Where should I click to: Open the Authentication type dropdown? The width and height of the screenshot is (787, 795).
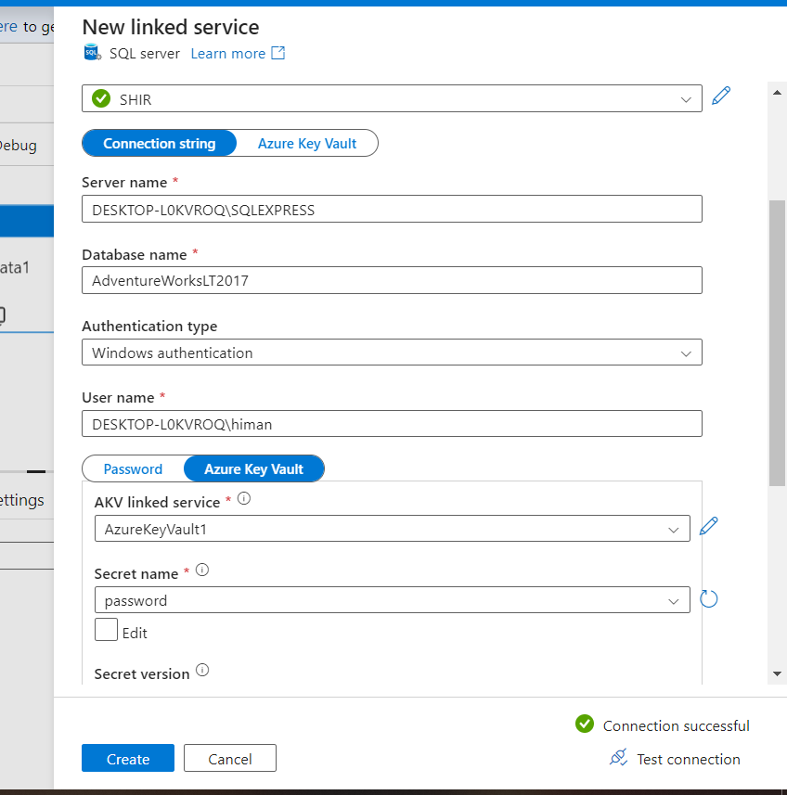coord(392,353)
